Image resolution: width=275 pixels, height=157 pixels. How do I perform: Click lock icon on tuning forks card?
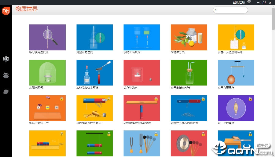click(x=156, y=134)
